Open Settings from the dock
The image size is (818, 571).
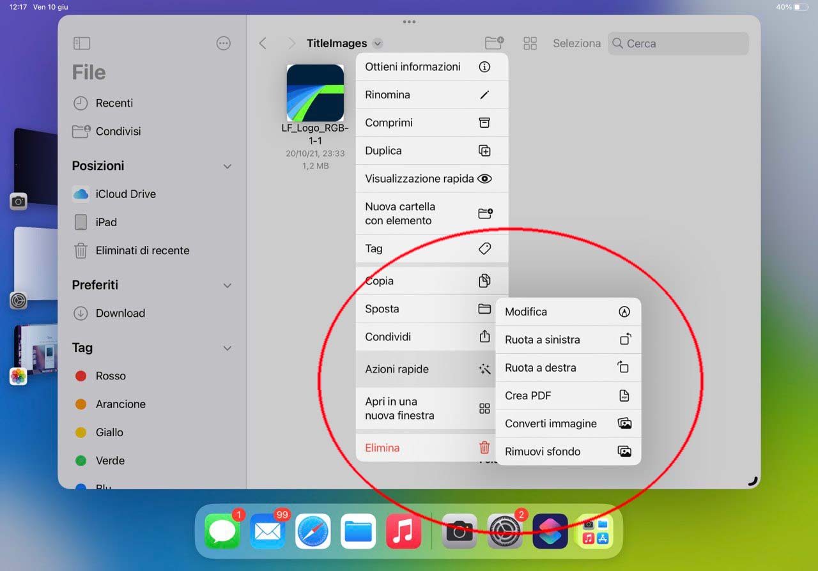point(505,531)
